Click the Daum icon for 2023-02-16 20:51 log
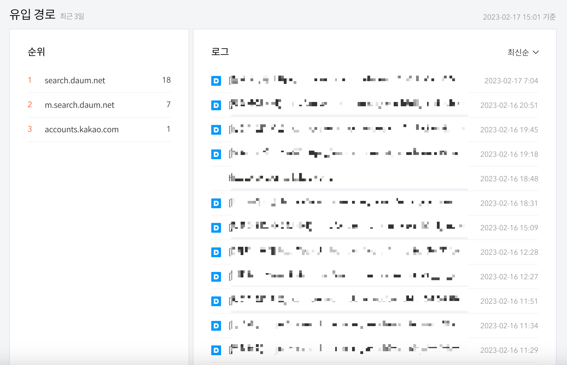Screen dimensions: 567x365 click(216, 105)
